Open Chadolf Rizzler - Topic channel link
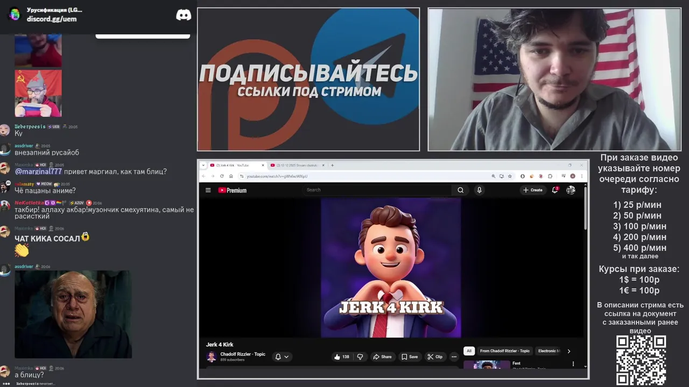The image size is (689, 387). click(243, 354)
